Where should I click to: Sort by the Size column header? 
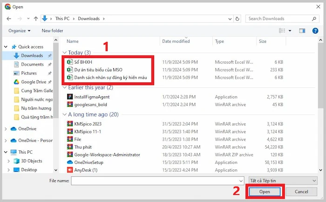(263, 41)
